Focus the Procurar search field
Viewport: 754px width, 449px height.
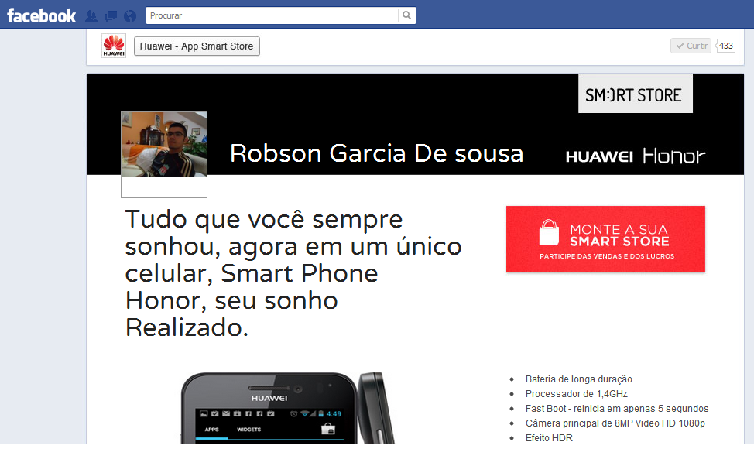click(272, 15)
